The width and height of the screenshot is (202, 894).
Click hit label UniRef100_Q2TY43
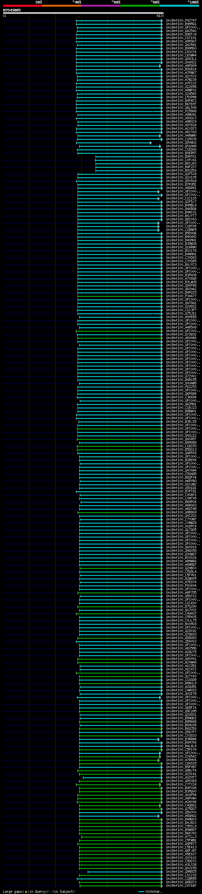[x=181, y=676]
